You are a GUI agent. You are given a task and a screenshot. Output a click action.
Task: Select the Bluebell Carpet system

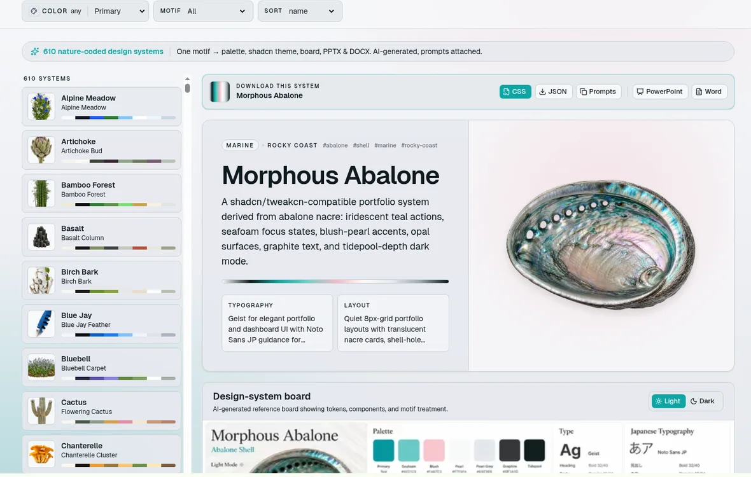(102, 367)
